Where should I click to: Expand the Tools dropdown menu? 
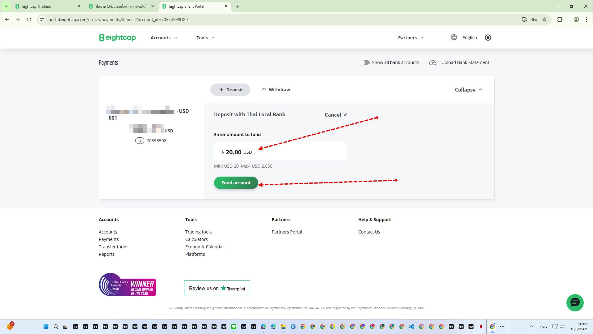[x=205, y=38]
